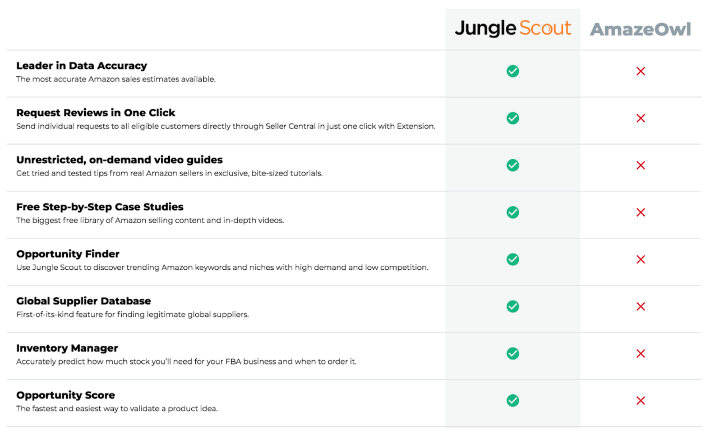This screenshot has width=710, height=433.
Task: Select the Global Supplier Database heading
Action: tap(84, 301)
